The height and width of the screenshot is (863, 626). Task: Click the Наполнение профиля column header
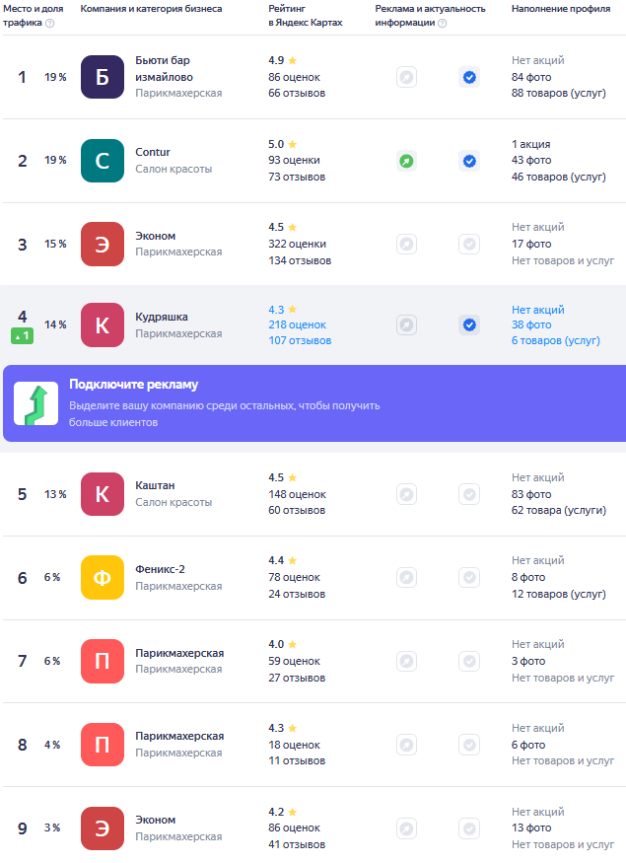pyautogui.click(x=561, y=9)
